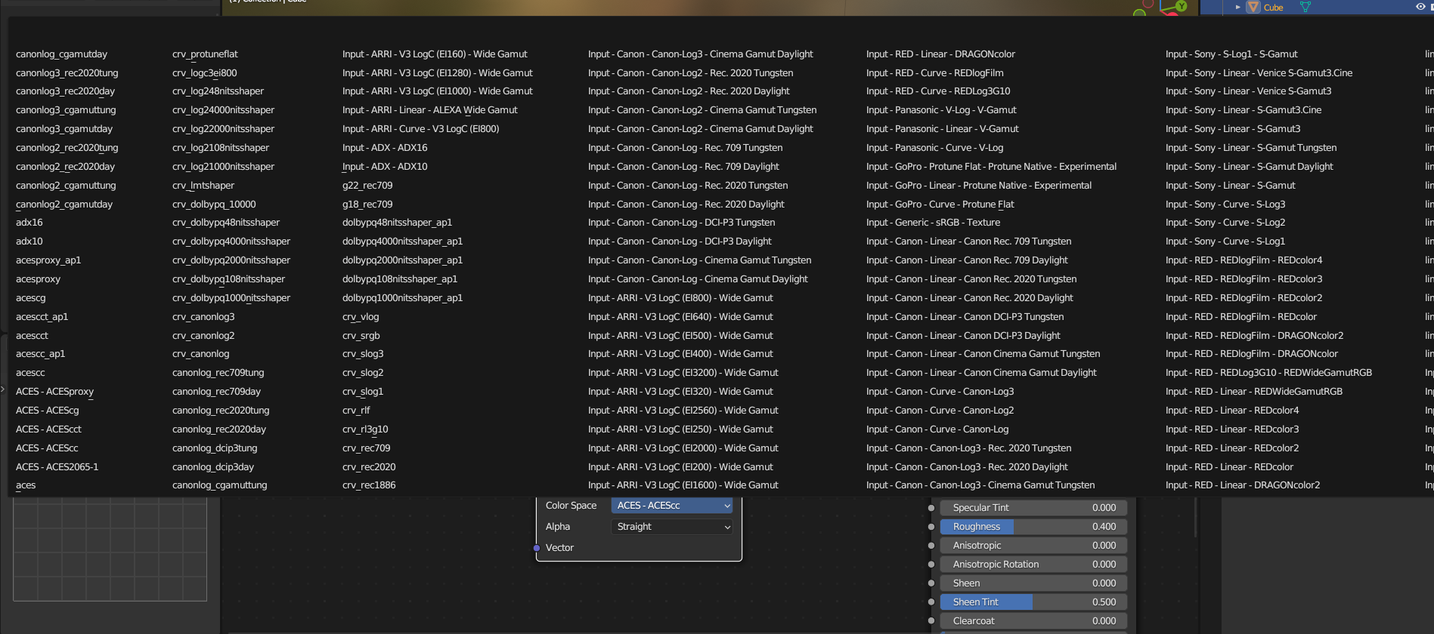1434x634 pixels.
Task: Click the Clearcoat value field
Action: tap(1033, 621)
